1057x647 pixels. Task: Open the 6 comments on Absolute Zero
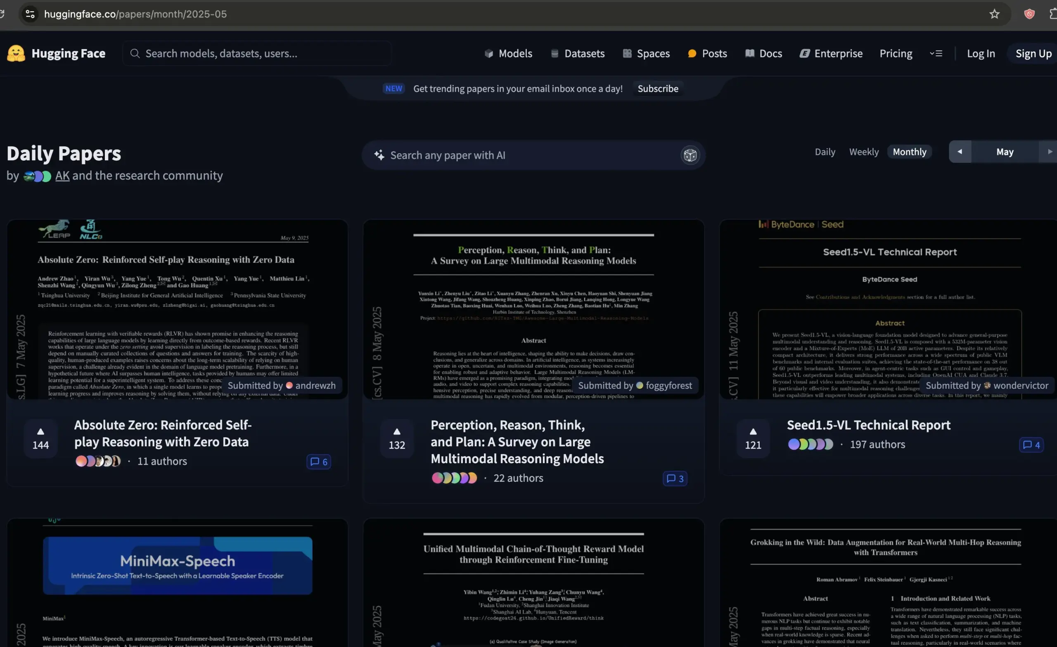(x=318, y=461)
